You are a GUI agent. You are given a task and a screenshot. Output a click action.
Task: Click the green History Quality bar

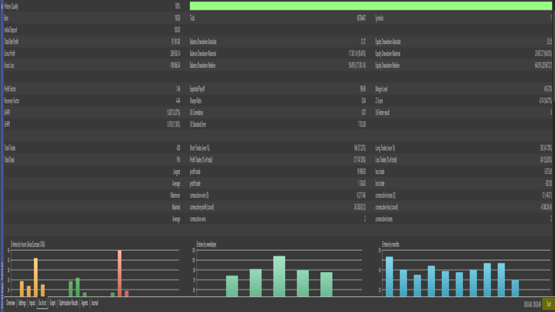pyautogui.click(x=371, y=6)
